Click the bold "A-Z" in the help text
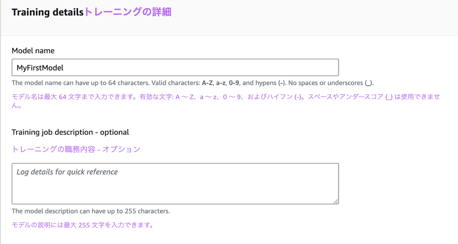 click(x=207, y=83)
